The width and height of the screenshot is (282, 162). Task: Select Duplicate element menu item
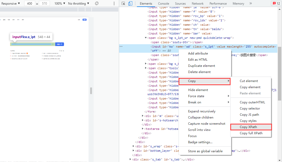click(x=205, y=66)
